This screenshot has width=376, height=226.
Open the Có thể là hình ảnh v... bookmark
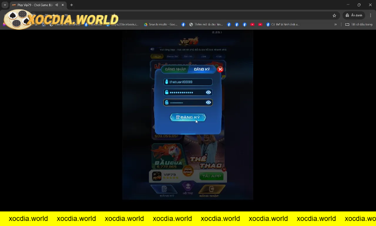tap(283, 25)
